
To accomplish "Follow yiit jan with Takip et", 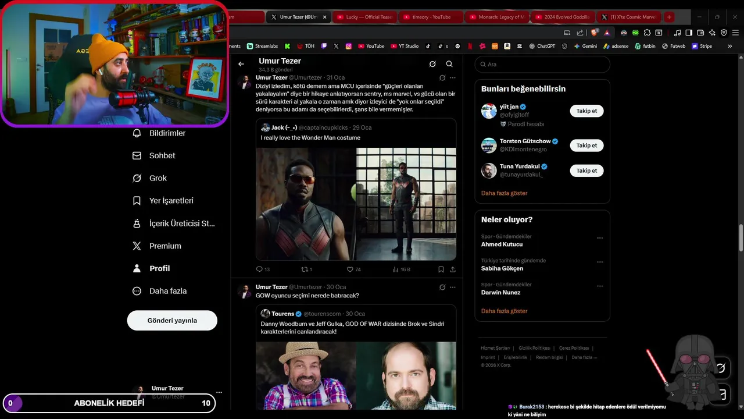I will (586, 111).
